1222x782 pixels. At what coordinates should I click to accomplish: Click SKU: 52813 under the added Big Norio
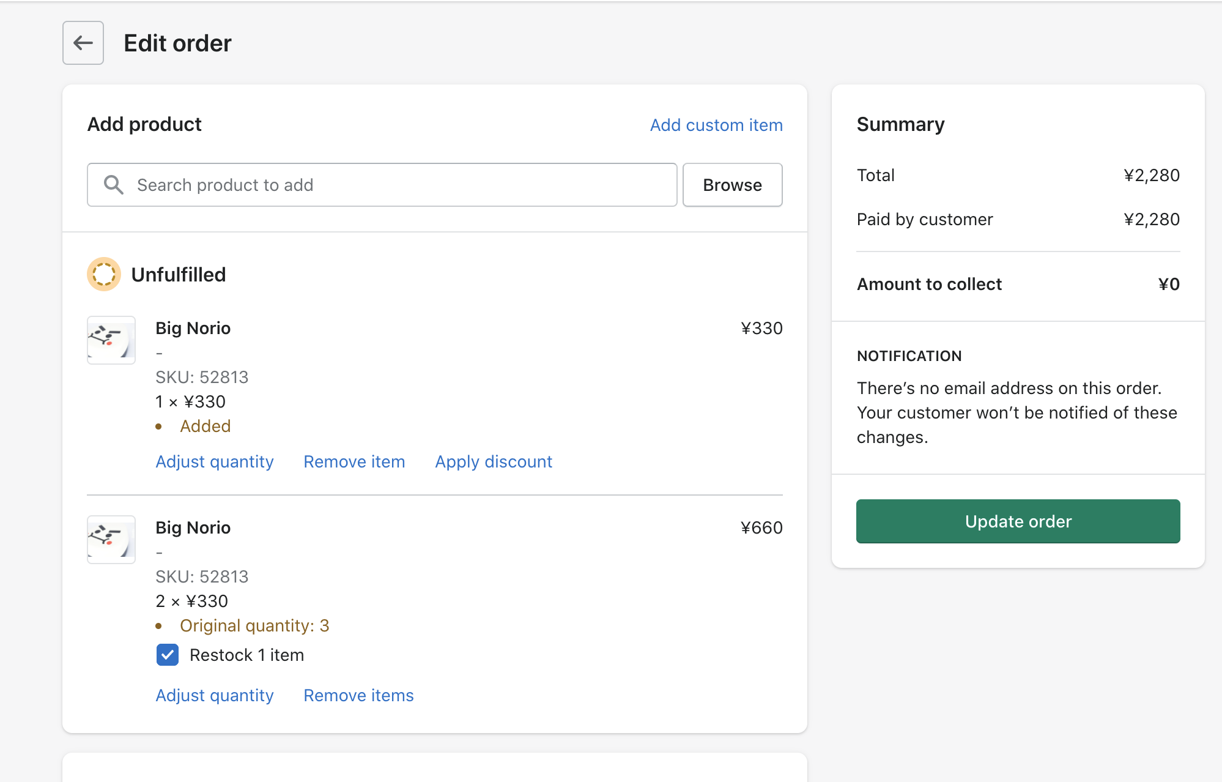point(202,377)
